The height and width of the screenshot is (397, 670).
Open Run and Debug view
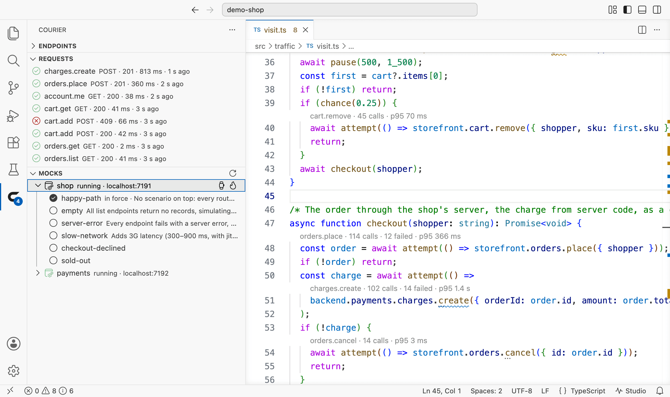pyautogui.click(x=13, y=116)
